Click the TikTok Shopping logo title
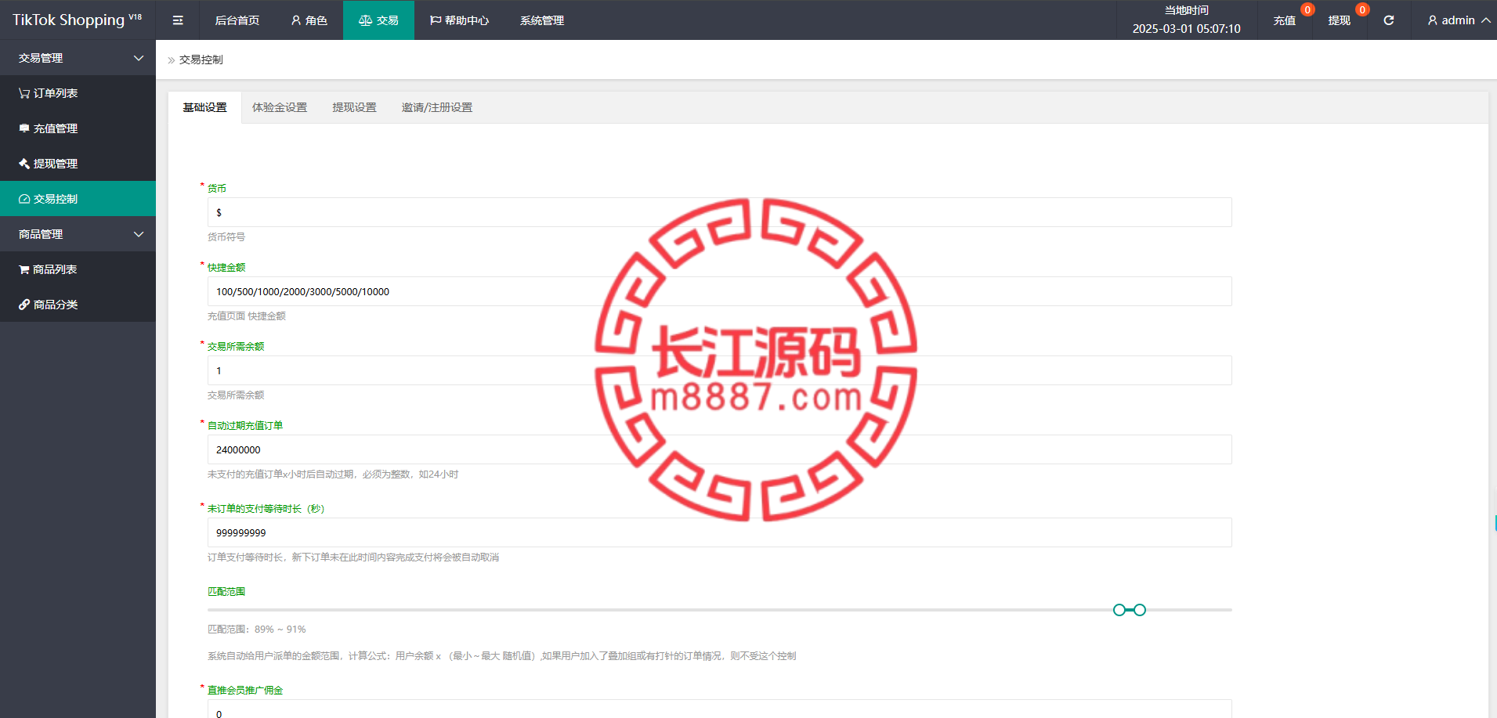Screen dimensions: 1497x718 click(x=77, y=20)
